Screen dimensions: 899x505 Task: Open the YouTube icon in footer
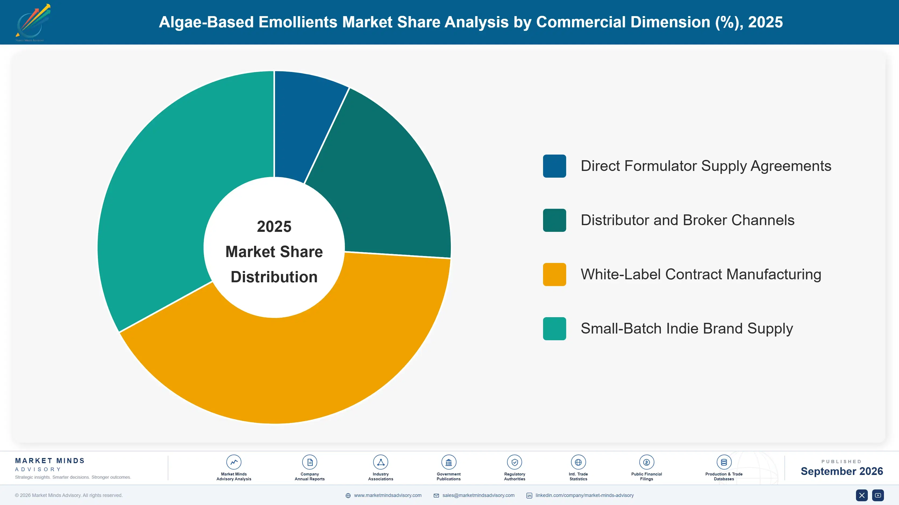pos(878,495)
